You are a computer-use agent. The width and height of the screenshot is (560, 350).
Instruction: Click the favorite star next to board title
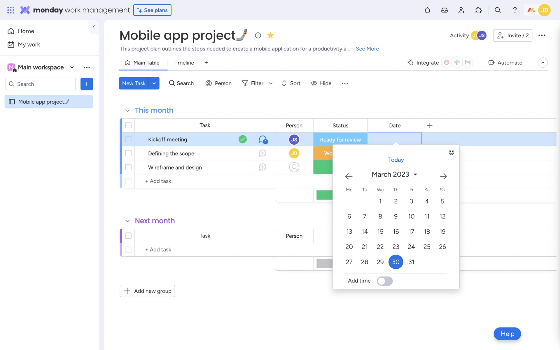pyautogui.click(x=270, y=35)
